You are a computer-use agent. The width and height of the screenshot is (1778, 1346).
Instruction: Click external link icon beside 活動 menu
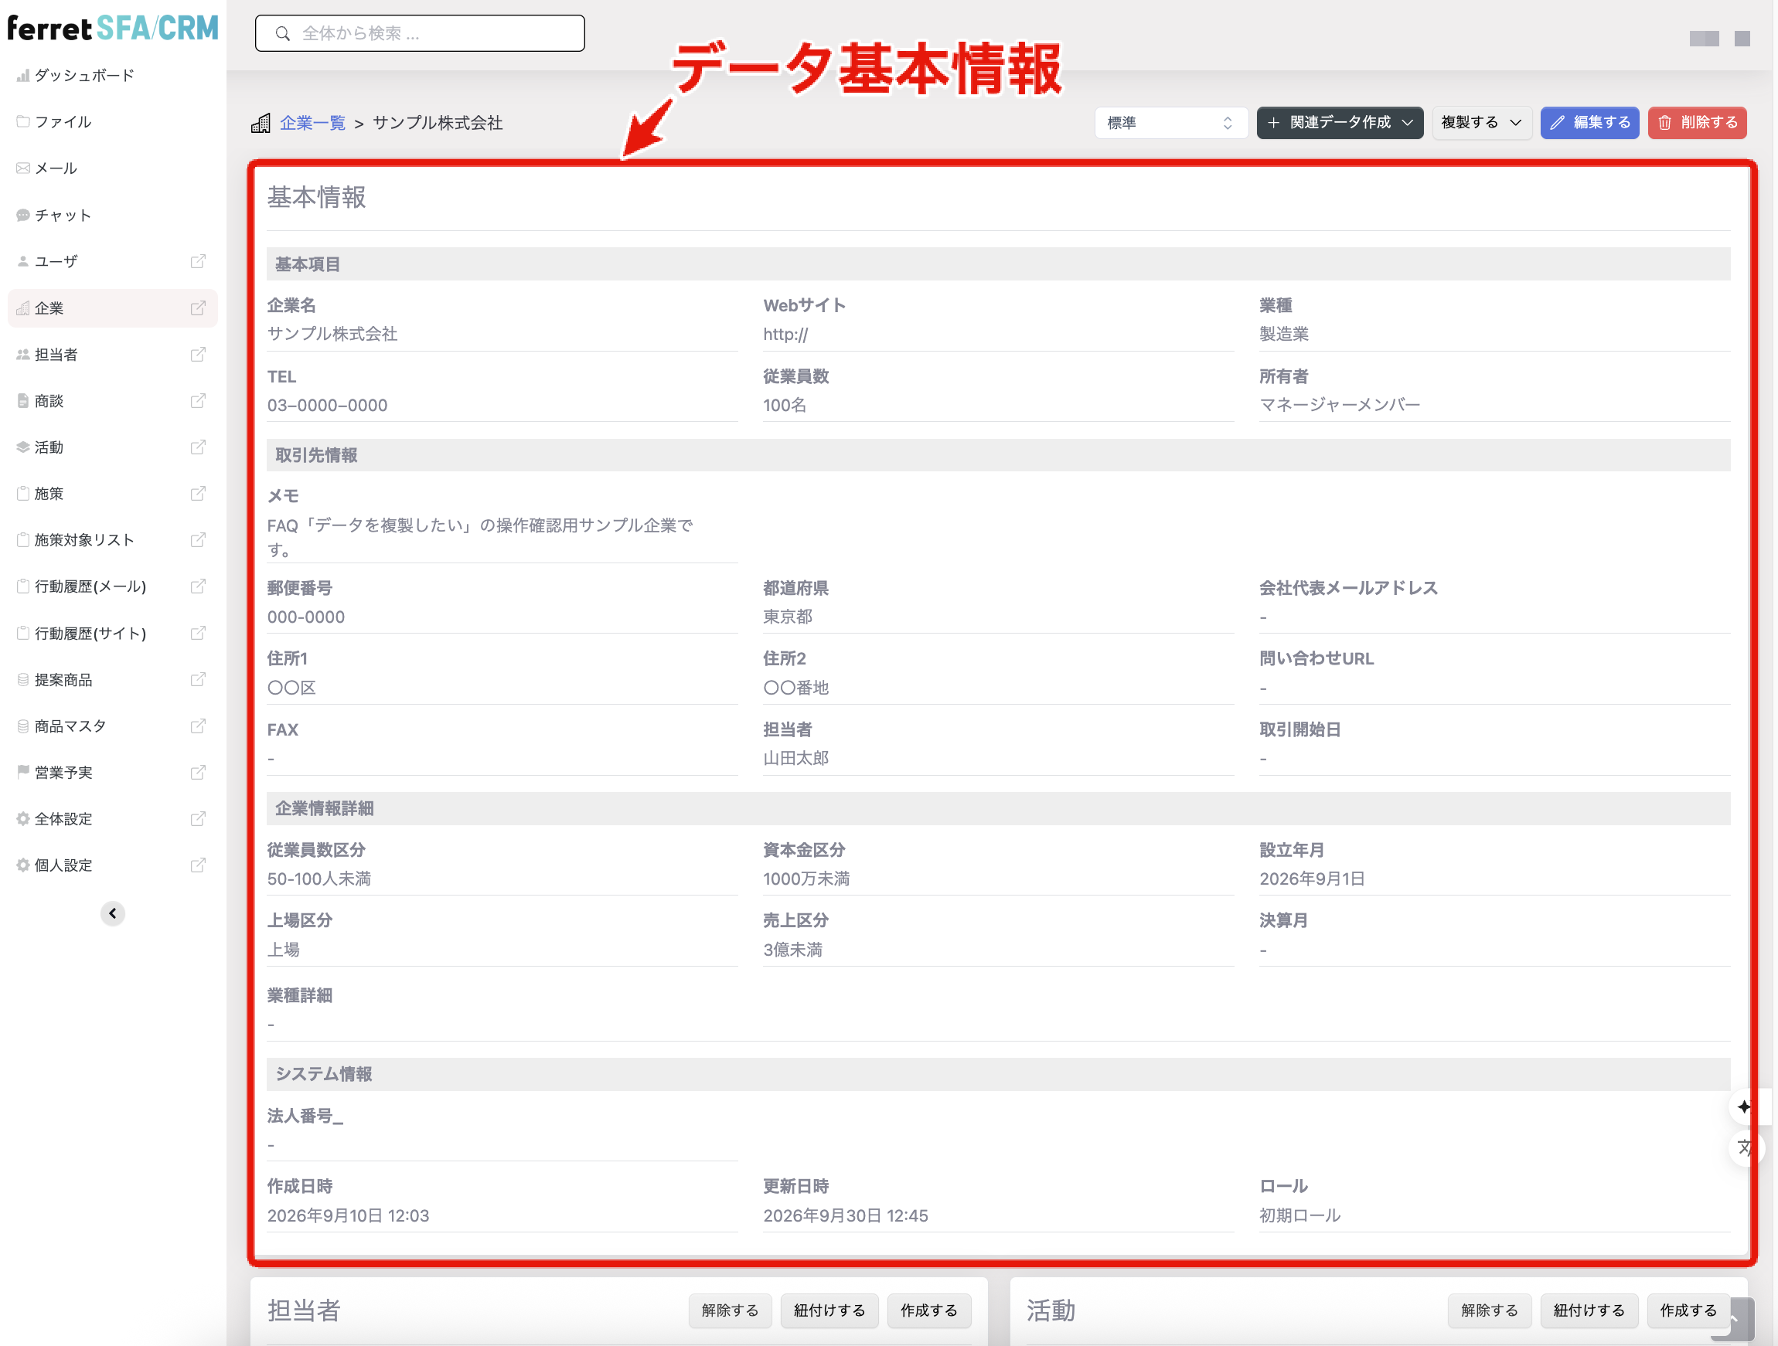tap(198, 447)
